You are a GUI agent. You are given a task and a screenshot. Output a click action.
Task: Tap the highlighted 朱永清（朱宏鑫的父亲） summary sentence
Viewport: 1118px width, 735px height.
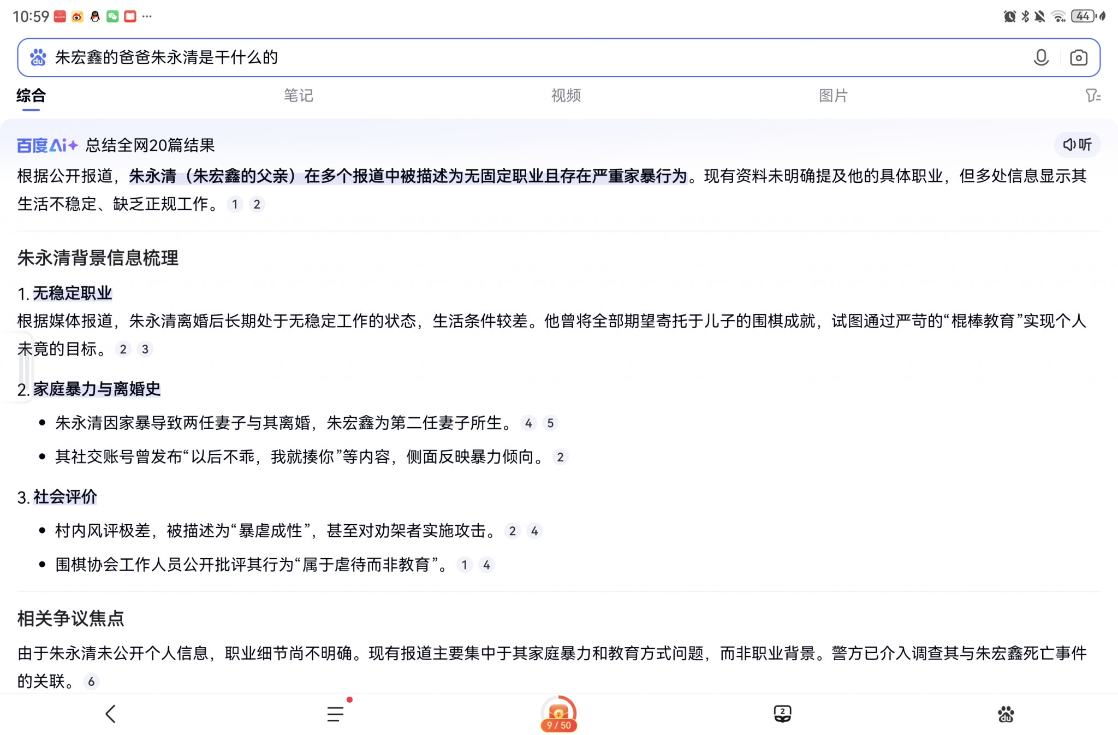tap(408, 176)
